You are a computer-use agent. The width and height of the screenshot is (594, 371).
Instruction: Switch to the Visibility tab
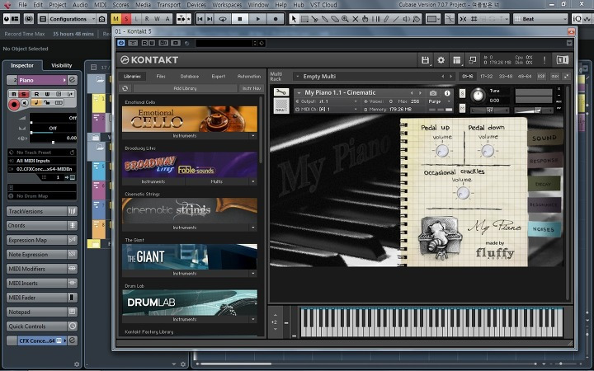click(x=61, y=65)
